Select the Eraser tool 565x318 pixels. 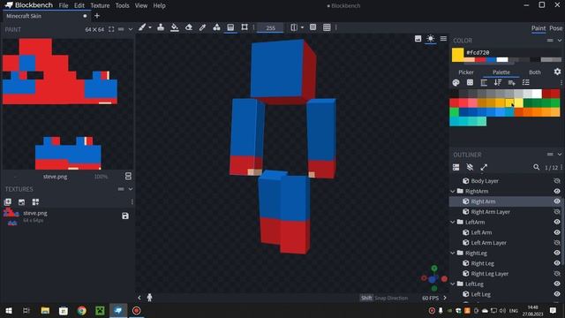point(188,27)
